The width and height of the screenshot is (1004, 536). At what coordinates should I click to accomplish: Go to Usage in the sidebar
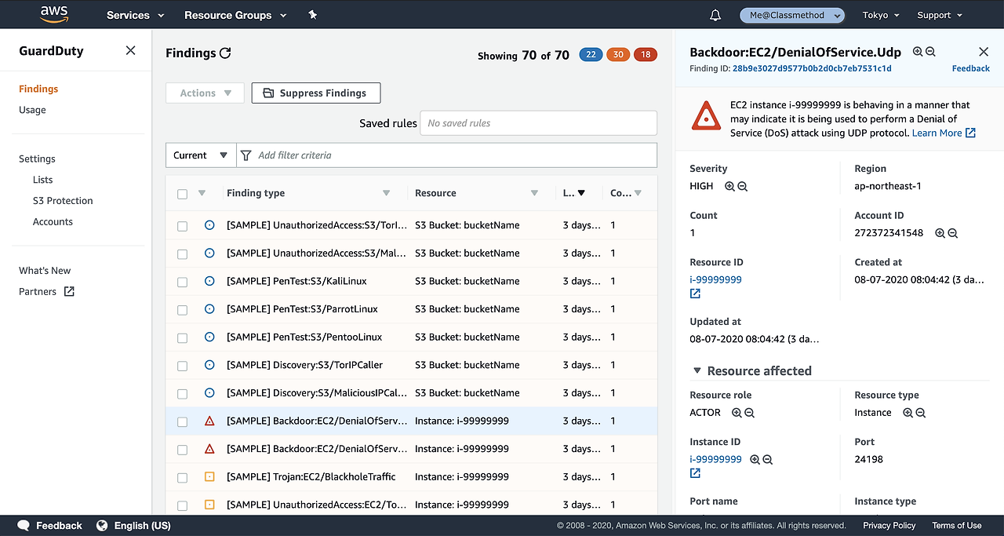pos(32,110)
